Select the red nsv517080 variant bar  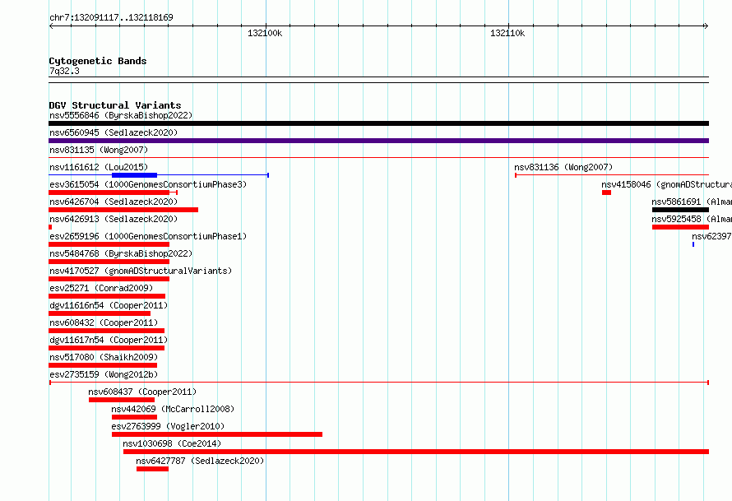click(103, 365)
